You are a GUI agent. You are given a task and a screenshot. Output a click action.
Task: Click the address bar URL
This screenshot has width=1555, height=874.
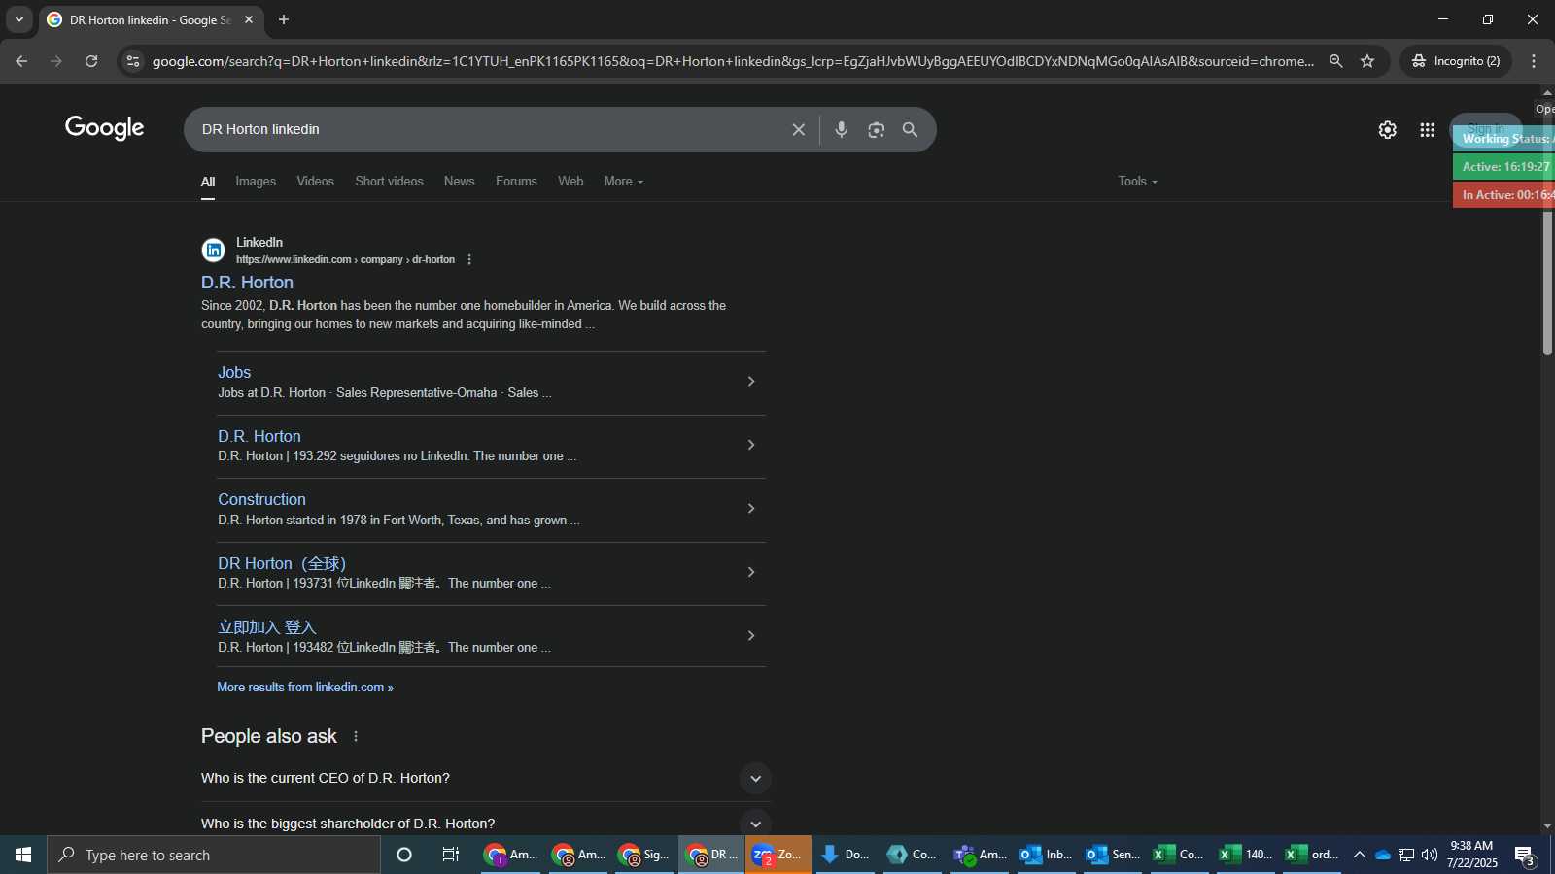click(733, 61)
